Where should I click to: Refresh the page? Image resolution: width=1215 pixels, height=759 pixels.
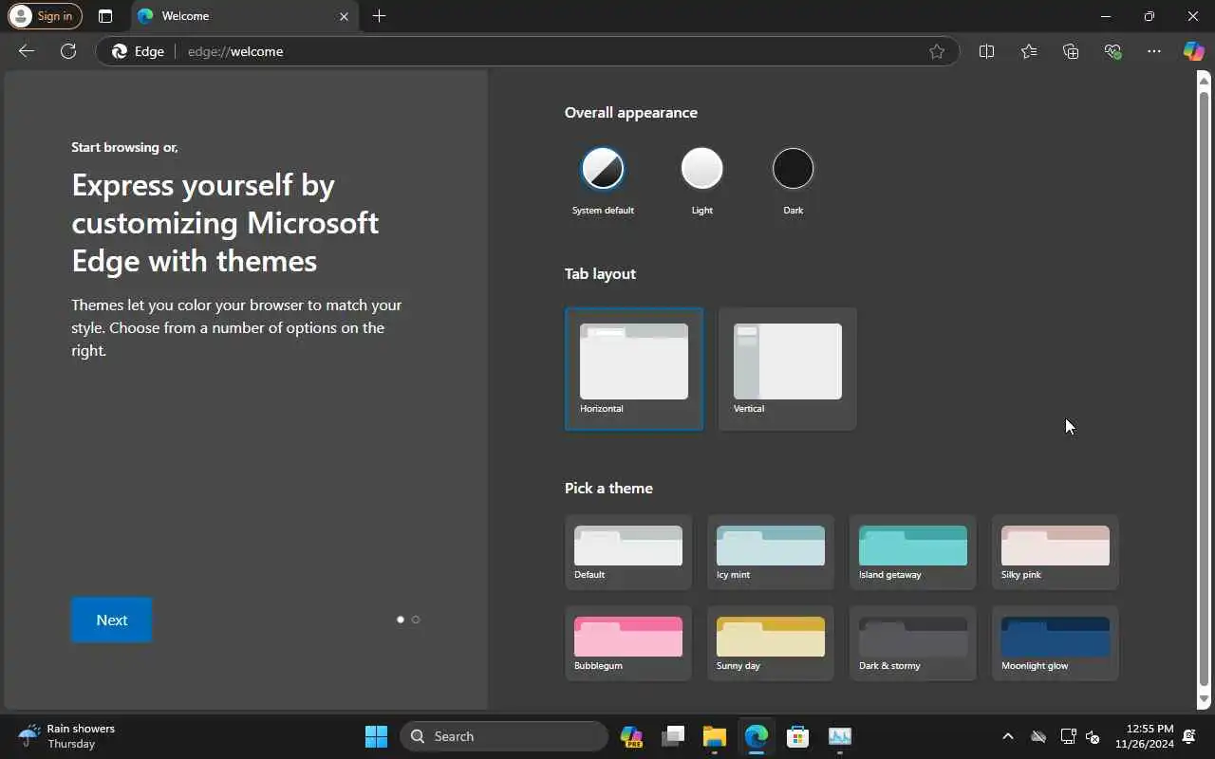(x=68, y=51)
